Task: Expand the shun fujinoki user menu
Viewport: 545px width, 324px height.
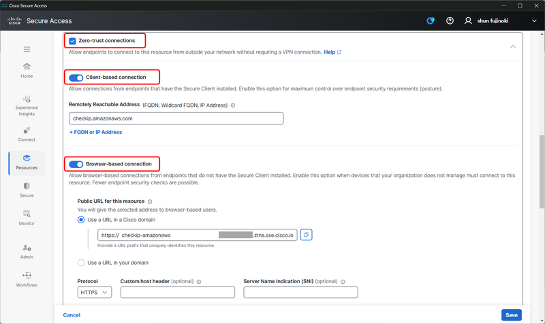Action: pyautogui.click(x=534, y=21)
